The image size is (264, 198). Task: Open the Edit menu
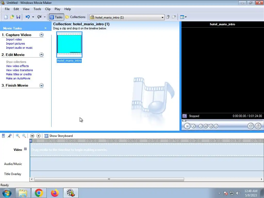(16, 9)
